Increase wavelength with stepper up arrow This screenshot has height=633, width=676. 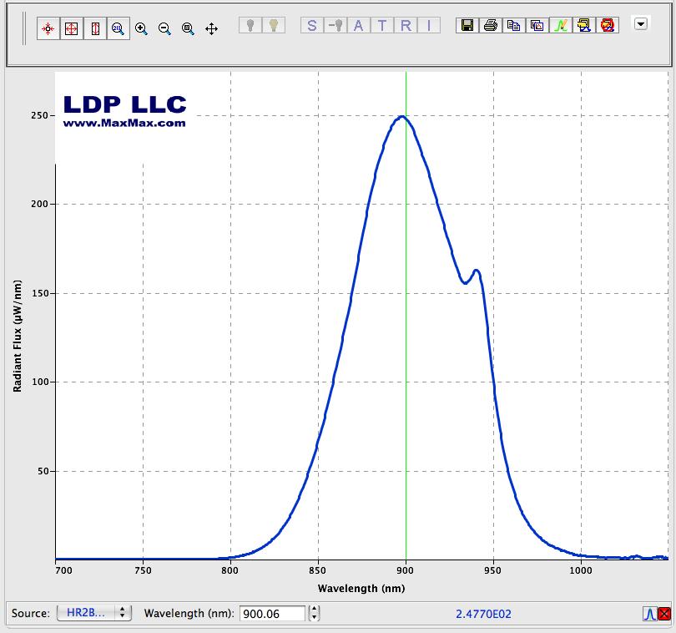click(315, 610)
